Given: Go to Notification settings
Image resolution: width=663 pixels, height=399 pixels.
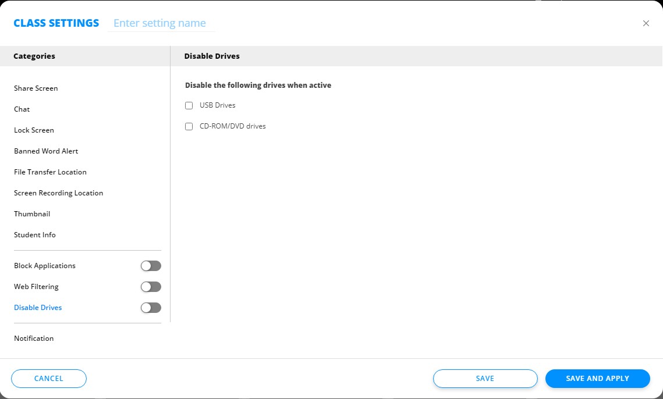Looking at the screenshot, I should (34, 339).
